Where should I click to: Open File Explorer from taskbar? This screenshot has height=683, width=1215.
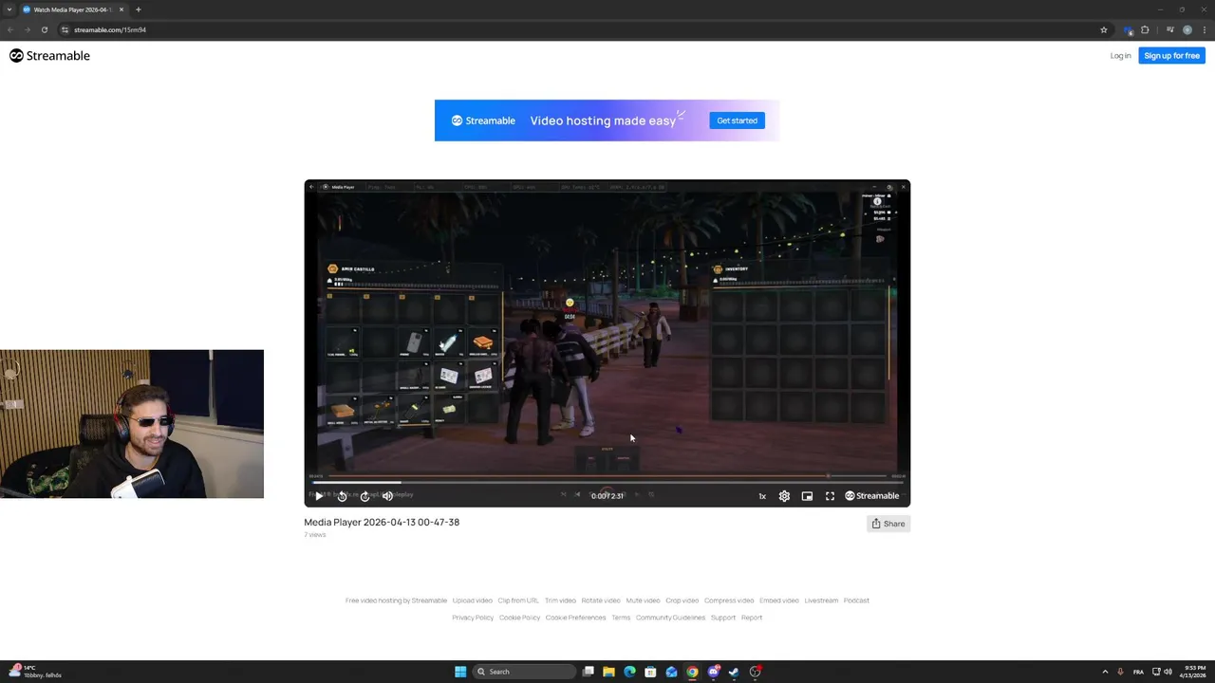(x=608, y=672)
